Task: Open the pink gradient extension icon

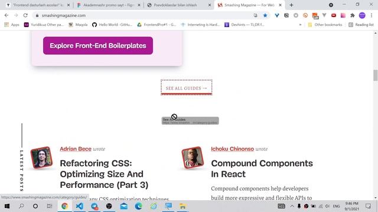Action: coord(343,15)
